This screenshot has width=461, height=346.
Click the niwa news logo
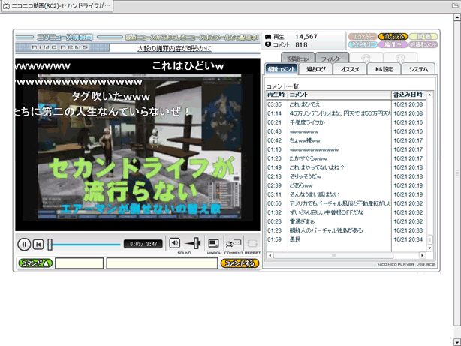click(62, 47)
